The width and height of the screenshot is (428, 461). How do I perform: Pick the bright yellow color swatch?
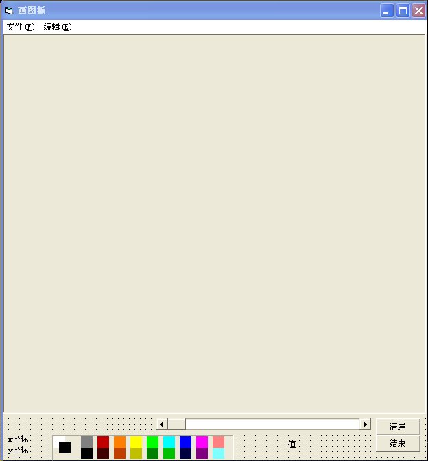[136, 442]
